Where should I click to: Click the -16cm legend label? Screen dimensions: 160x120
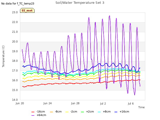[x=40, y=112]
